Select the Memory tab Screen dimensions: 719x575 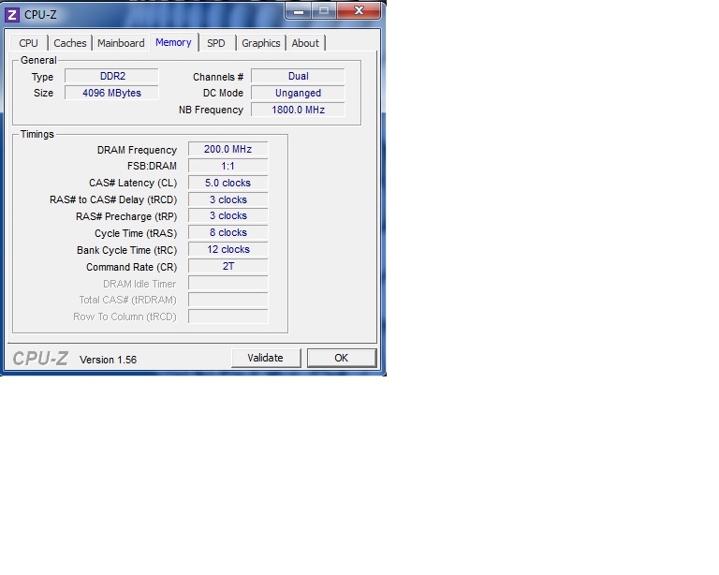click(x=173, y=42)
